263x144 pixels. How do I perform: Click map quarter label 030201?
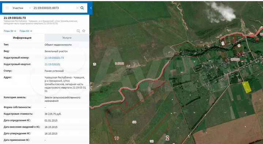point(235,60)
